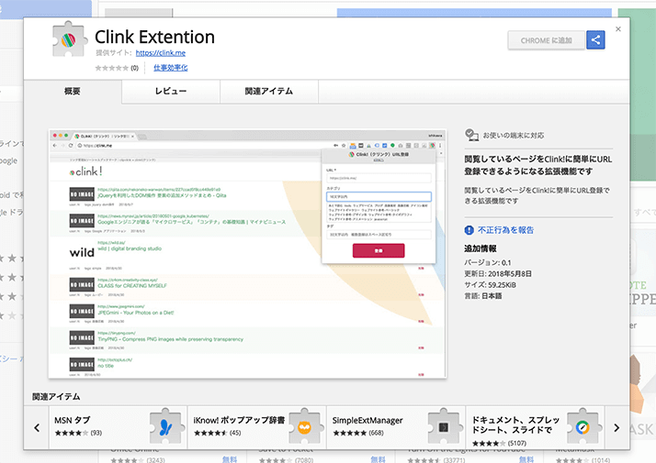
Task: Show next related items with right arrow
Action: pos(616,427)
